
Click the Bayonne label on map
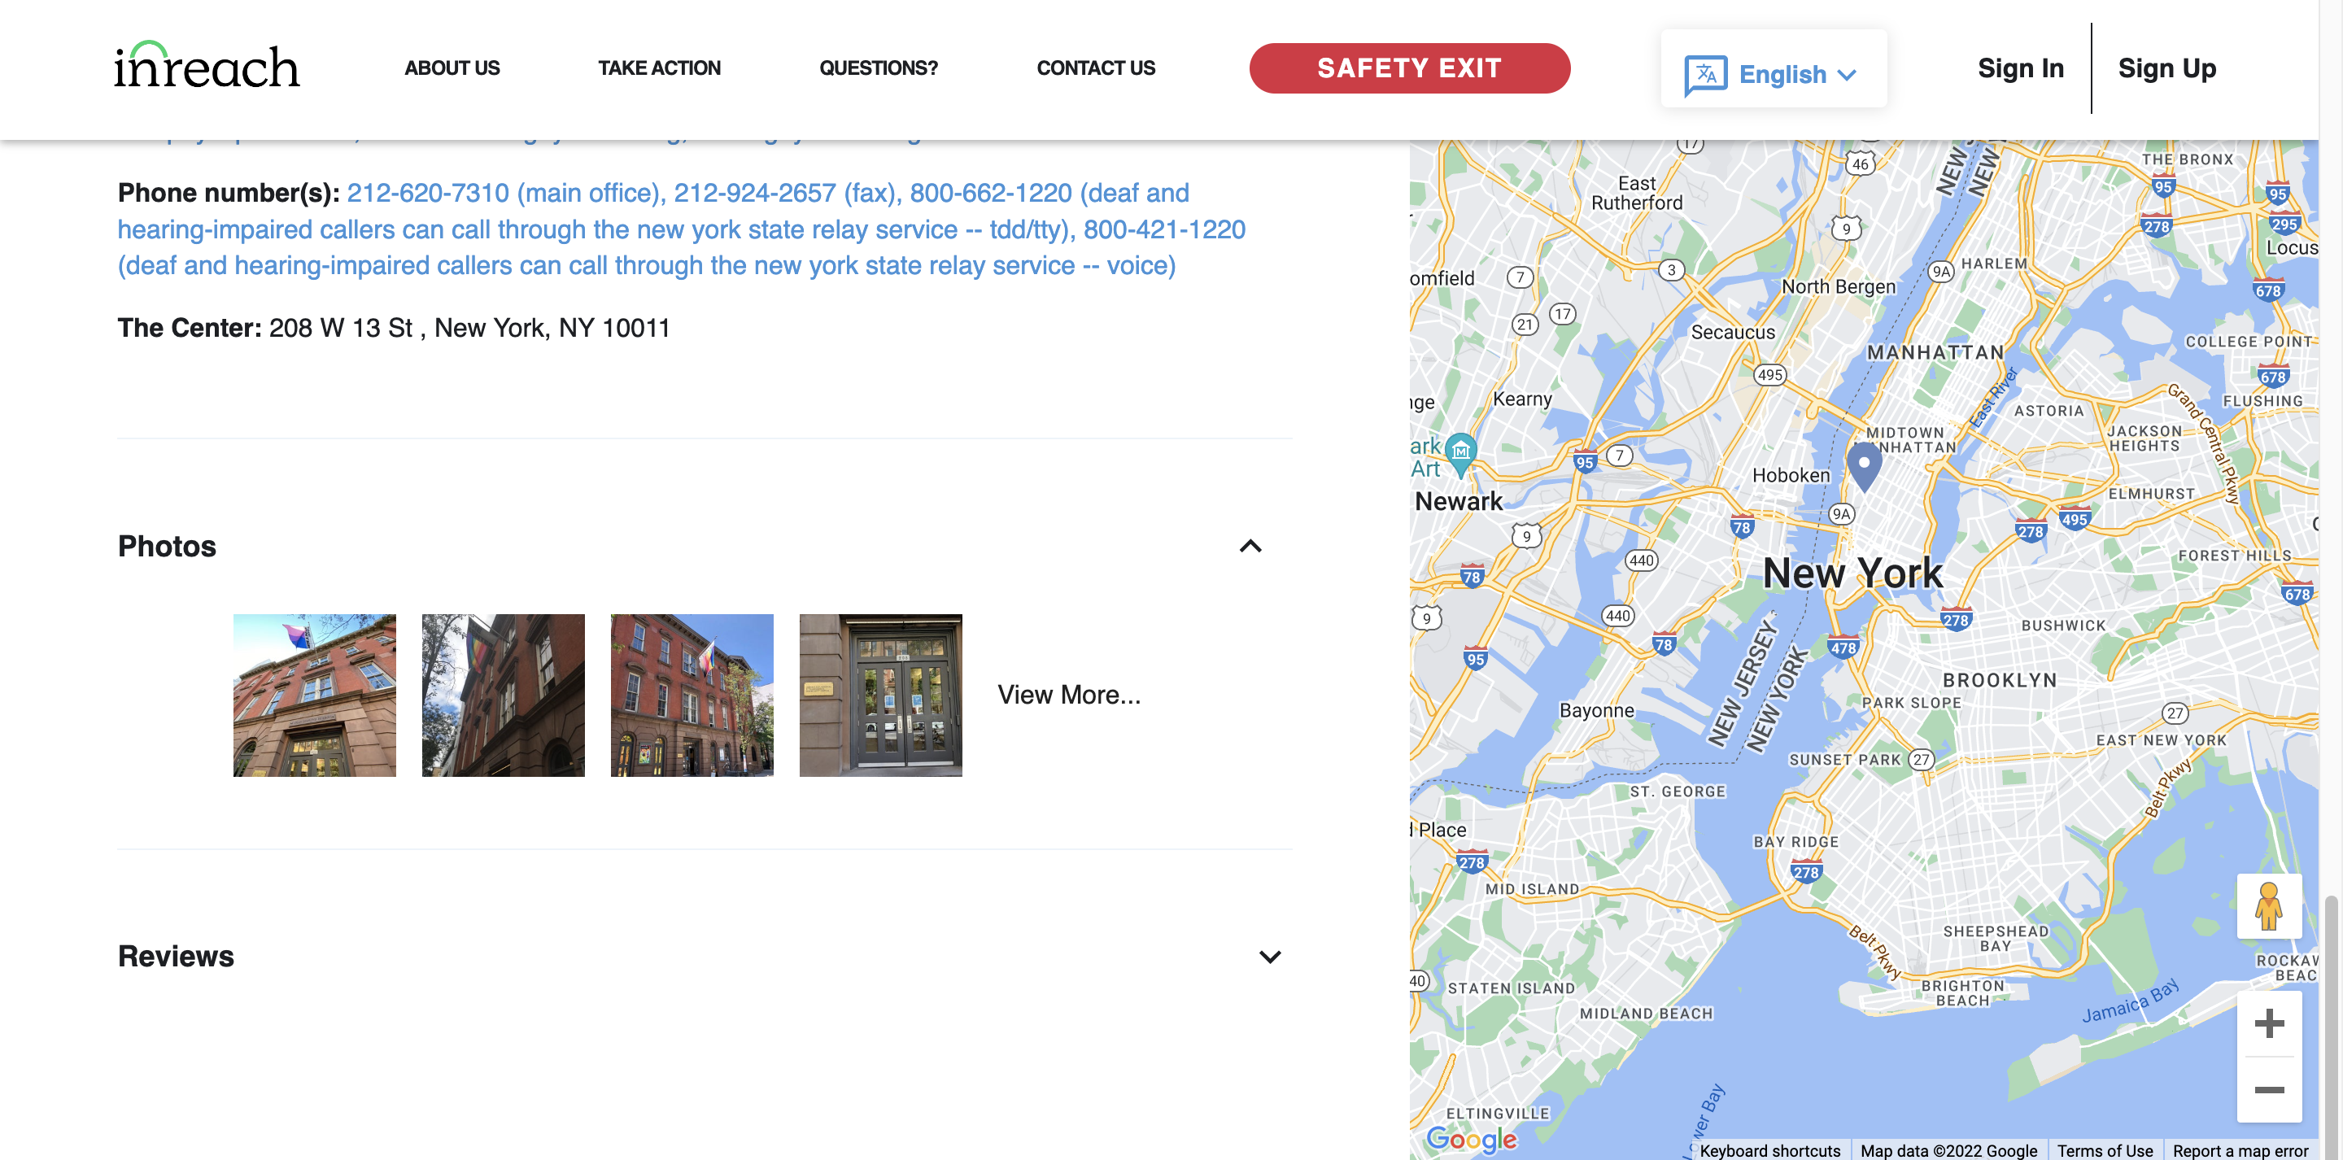(x=1596, y=710)
